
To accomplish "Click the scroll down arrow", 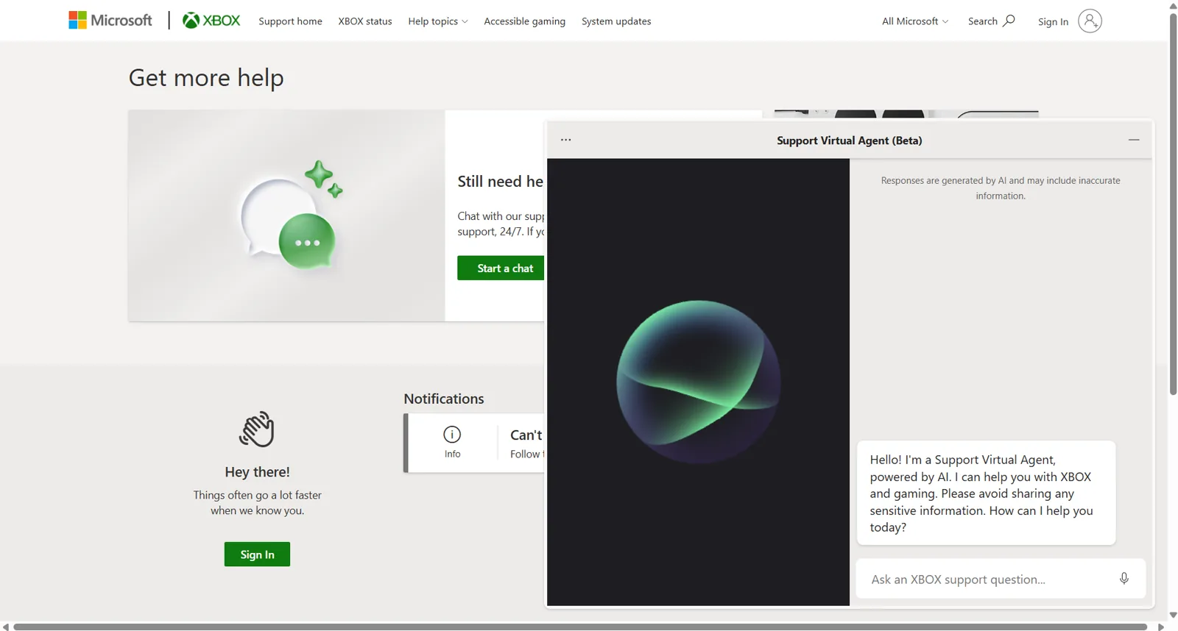I will click(1173, 615).
